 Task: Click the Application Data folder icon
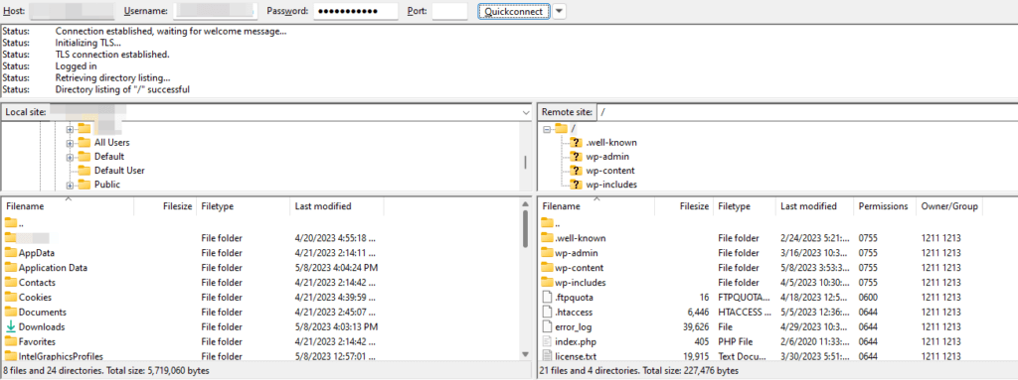click(10, 268)
